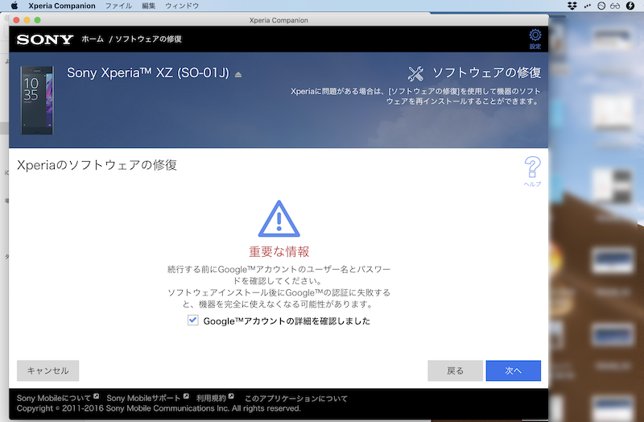Image resolution: width=644 pixels, height=422 pixels.
Task: Click the glasses icon in menu bar
Action: pyautogui.click(x=615, y=6)
